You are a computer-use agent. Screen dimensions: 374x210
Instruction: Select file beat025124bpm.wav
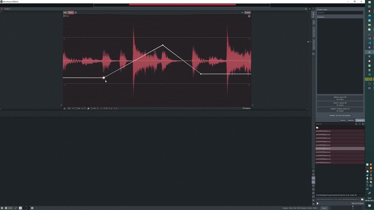340,155
